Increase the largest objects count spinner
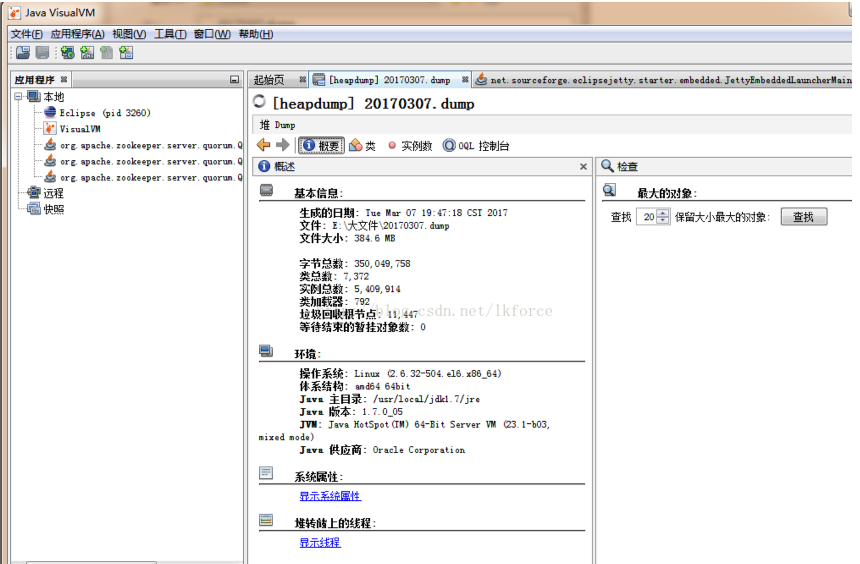This screenshot has width=860, height=564. (663, 212)
